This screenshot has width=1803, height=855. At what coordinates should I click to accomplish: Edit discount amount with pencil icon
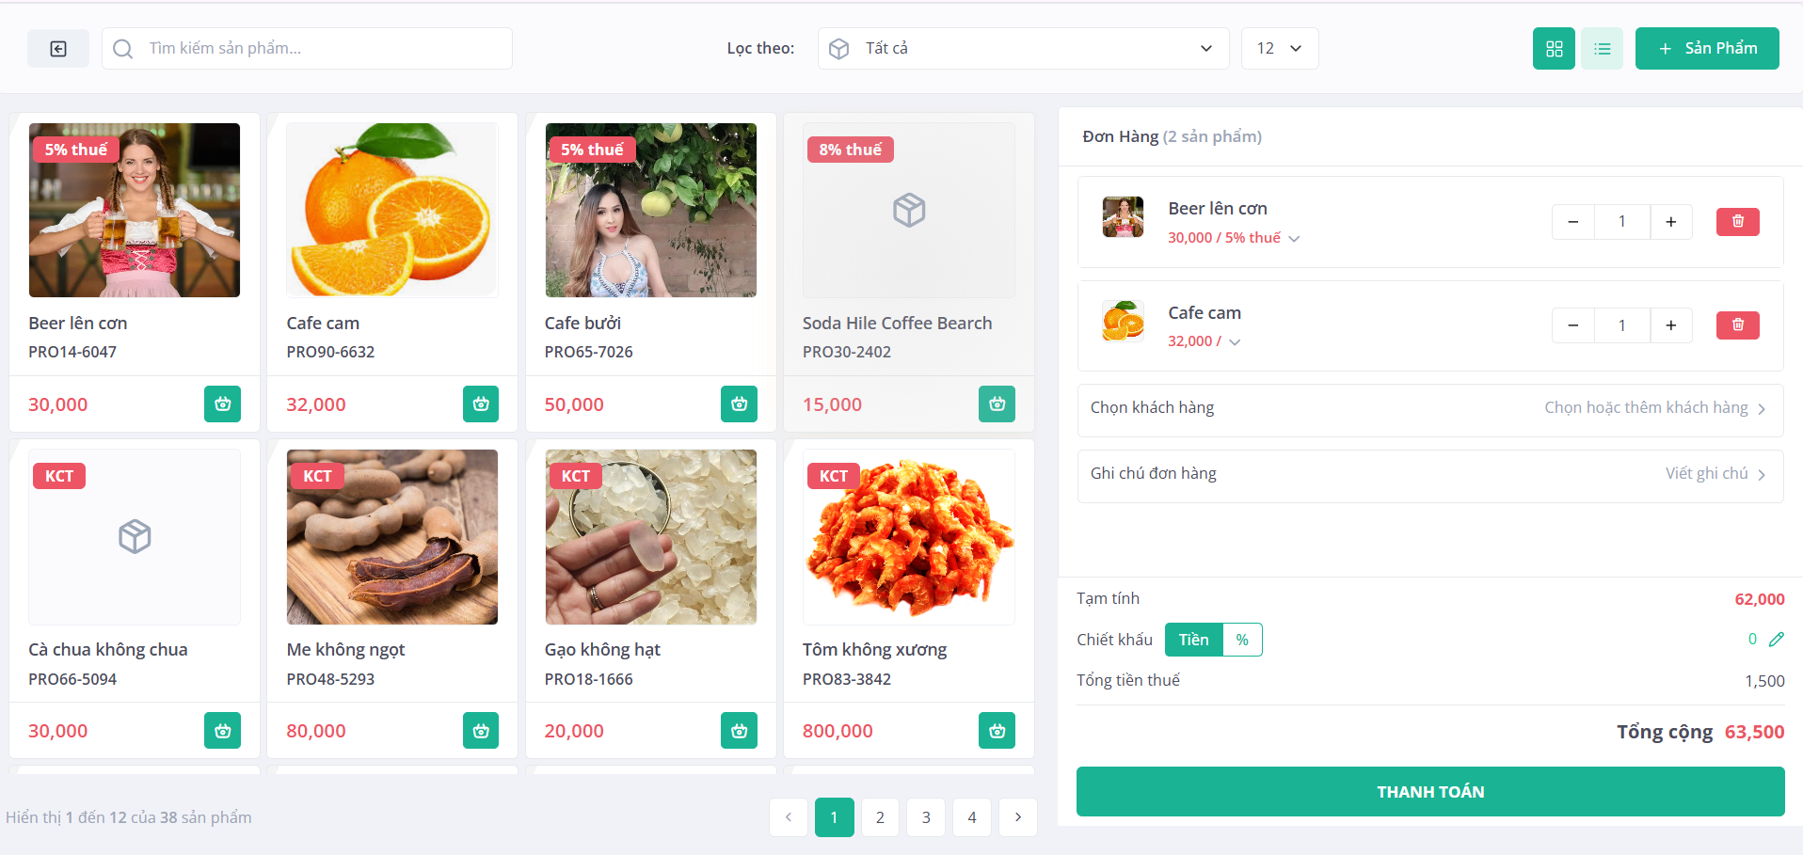[1777, 640]
